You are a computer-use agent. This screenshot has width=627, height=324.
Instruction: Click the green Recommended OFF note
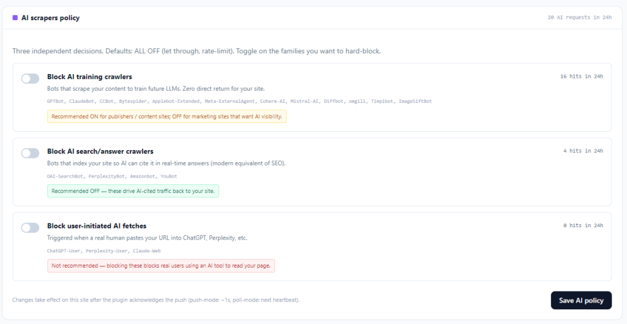[133, 191]
